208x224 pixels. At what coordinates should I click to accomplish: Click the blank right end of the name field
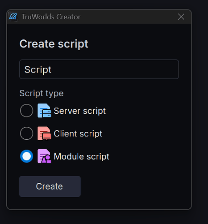pos(149,69)
